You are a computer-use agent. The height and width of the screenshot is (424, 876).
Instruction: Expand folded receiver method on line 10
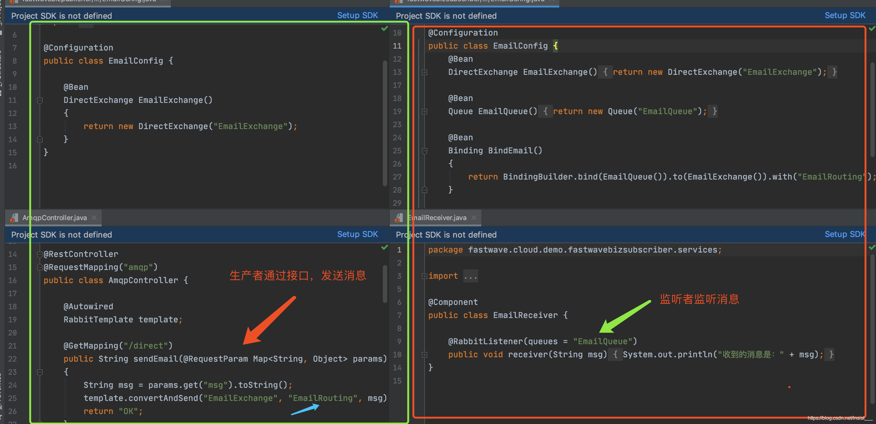tap(424, 355)
